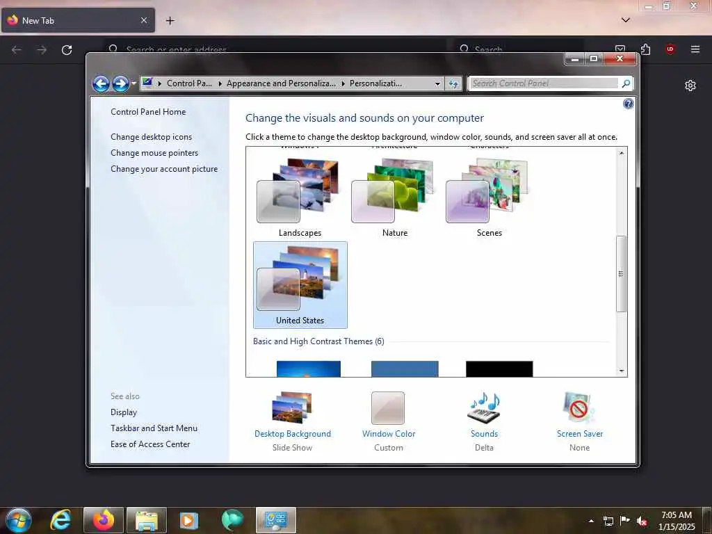Screen dimensions: 712x534
Task: Open the Windows Start orb
Action: coord(19,520)
